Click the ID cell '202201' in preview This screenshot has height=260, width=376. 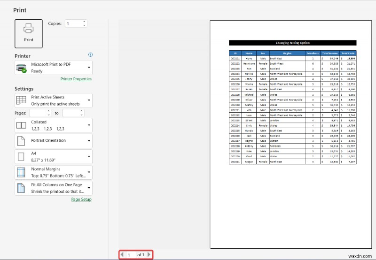coord(235,58)
